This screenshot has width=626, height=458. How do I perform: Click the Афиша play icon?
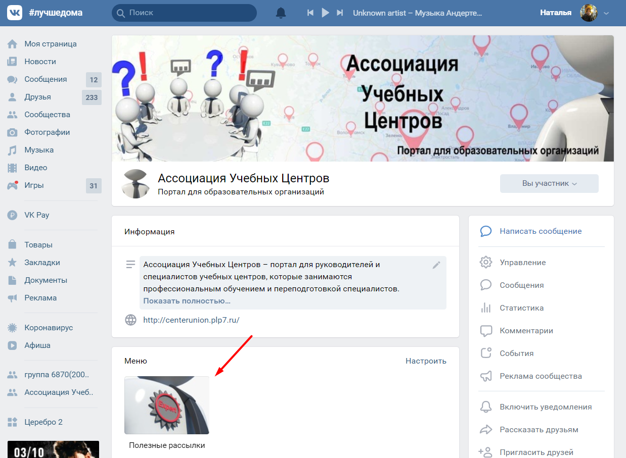coord(13,345)
